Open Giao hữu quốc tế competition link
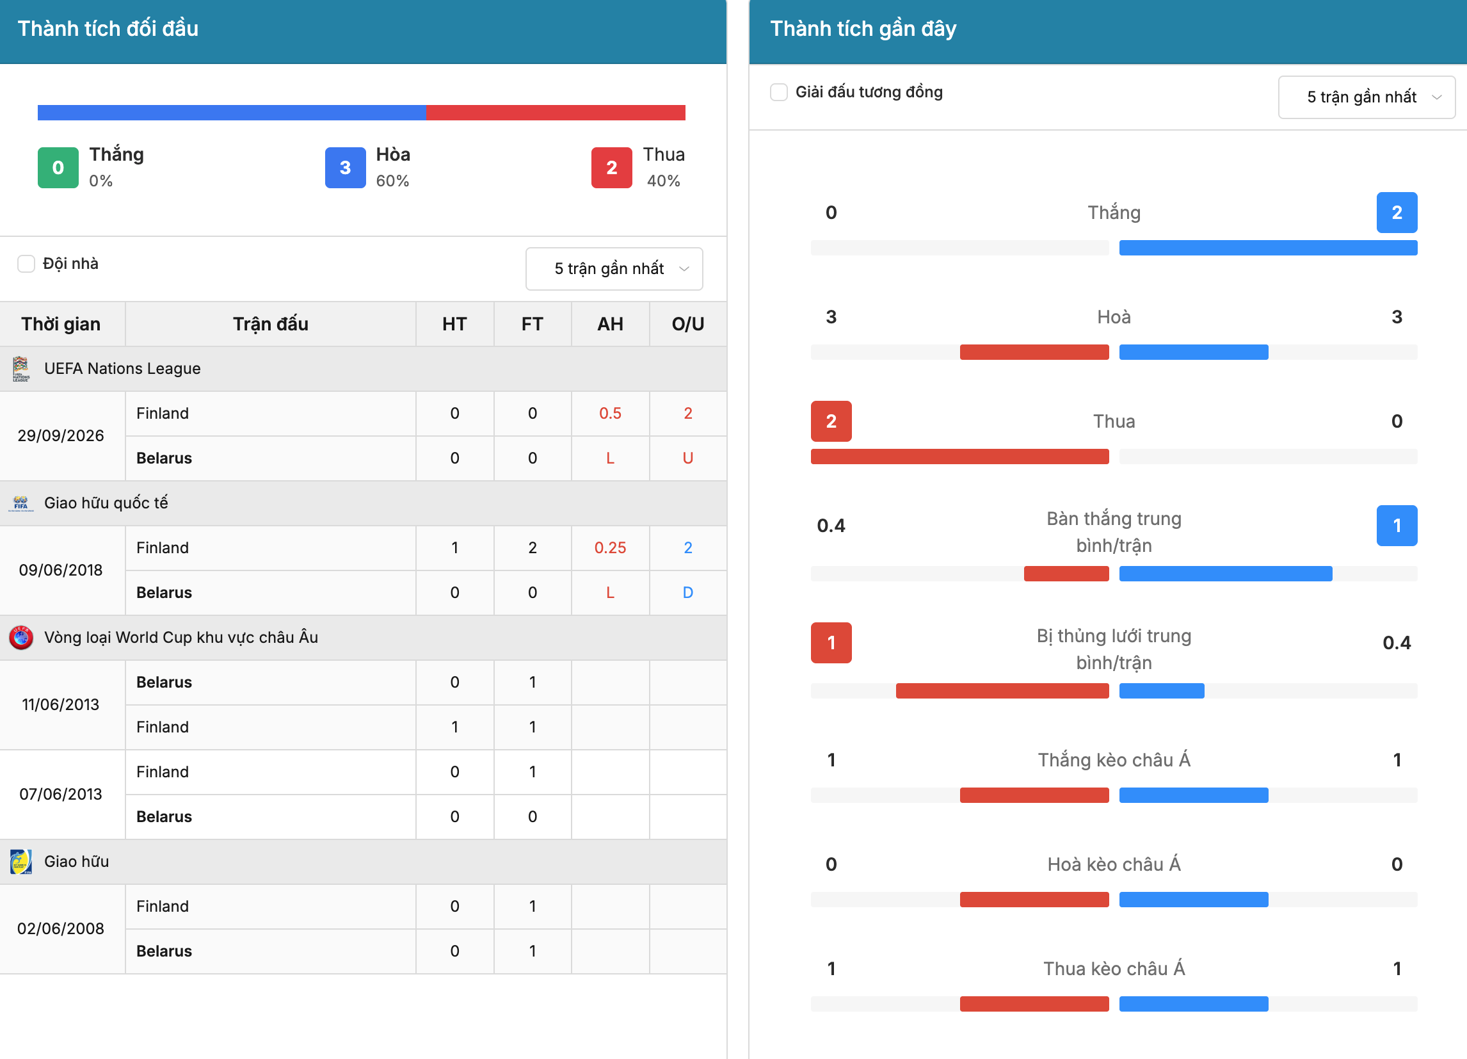The image size is (1467, 1059). pos(106,503)
